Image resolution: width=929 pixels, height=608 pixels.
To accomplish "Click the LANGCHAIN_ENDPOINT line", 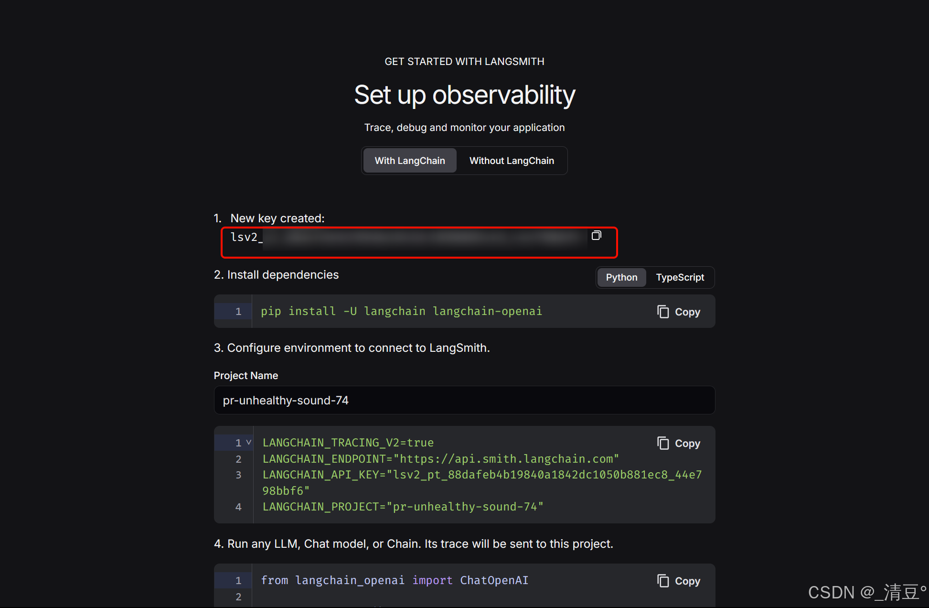I will pyautogui.click(x=440, y=459).
